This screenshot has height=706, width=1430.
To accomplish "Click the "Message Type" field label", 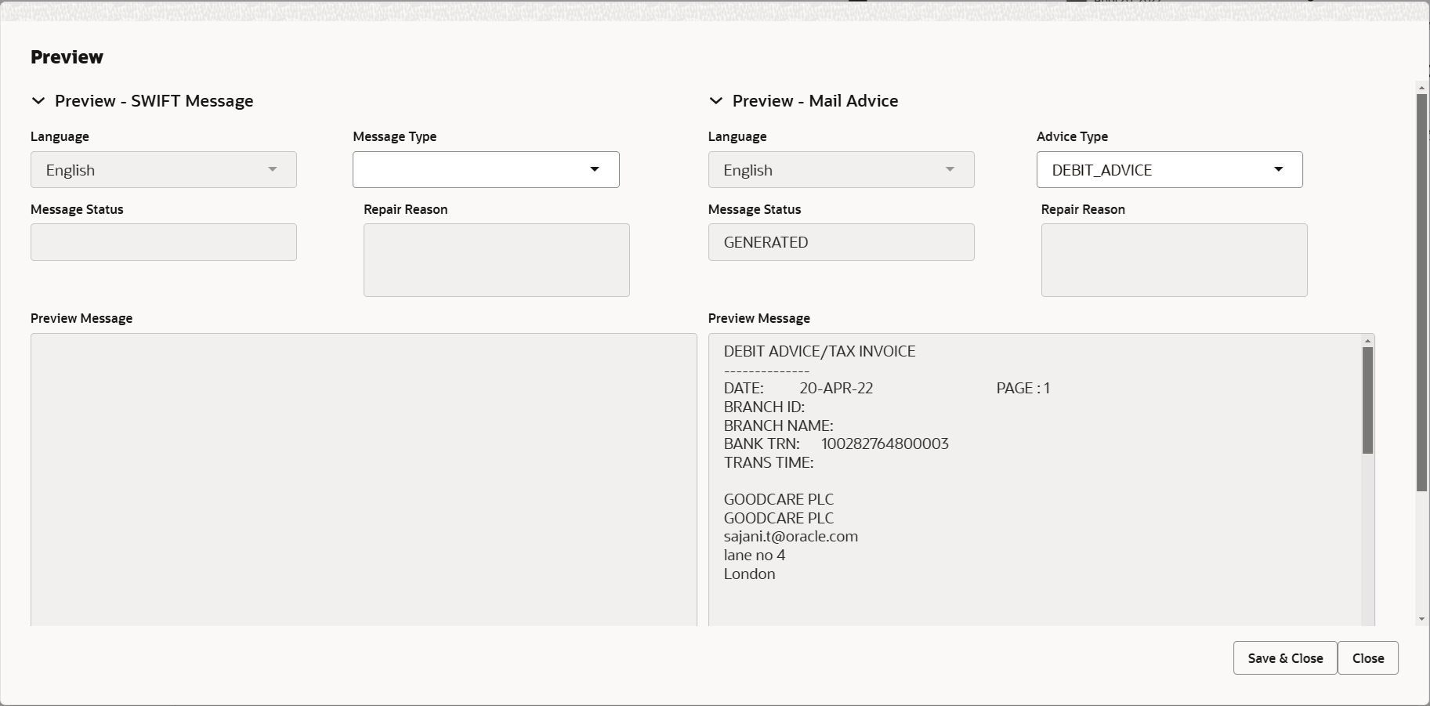I will [x=395, y=136].
